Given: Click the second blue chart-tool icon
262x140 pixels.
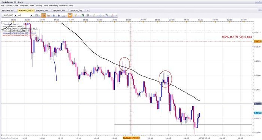Looking at the screenshot, I should (x=59, y=16).
